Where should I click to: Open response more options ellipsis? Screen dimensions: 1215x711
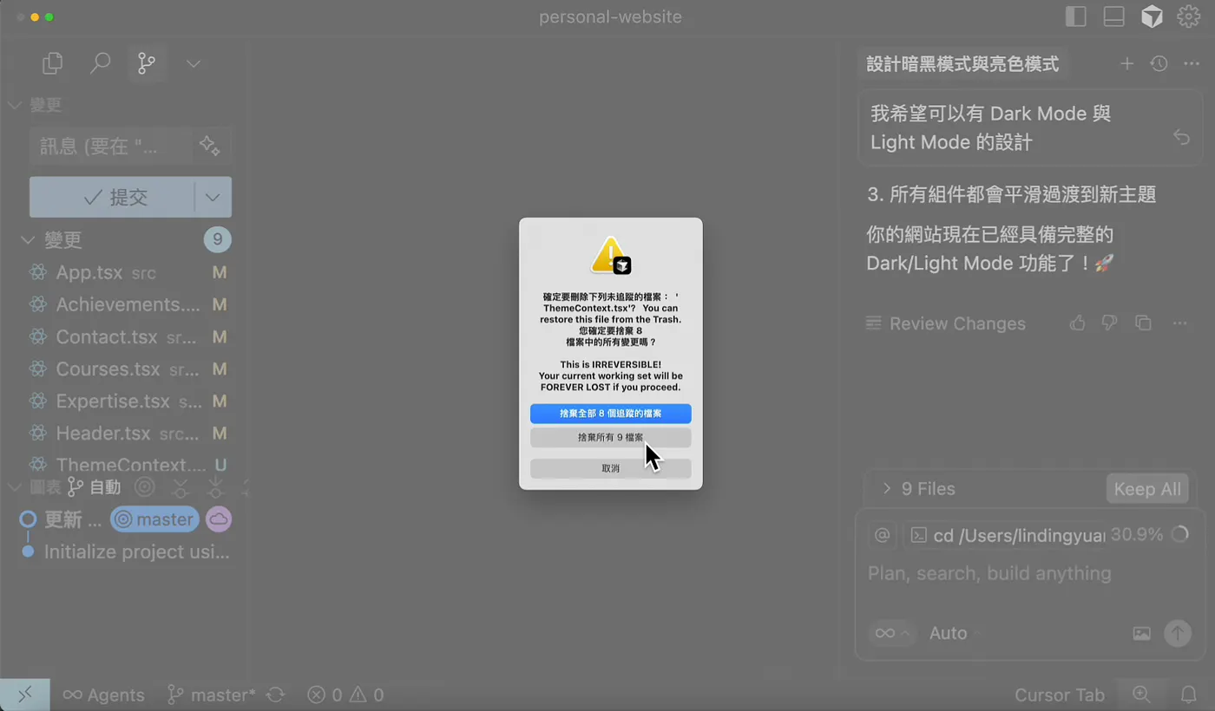1179,323
